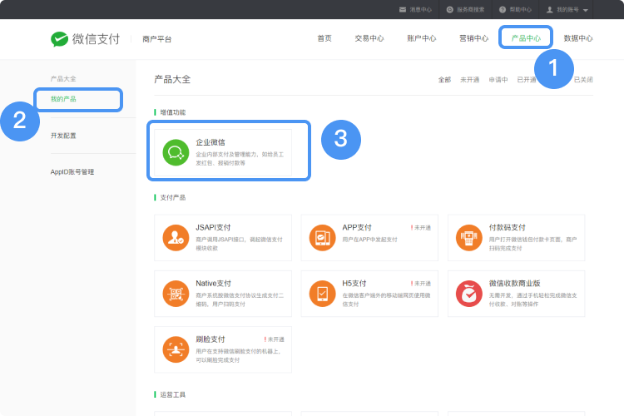624x416 pixels.
Task: Open the 刷脸支付 product title
Action: [210, 339]
